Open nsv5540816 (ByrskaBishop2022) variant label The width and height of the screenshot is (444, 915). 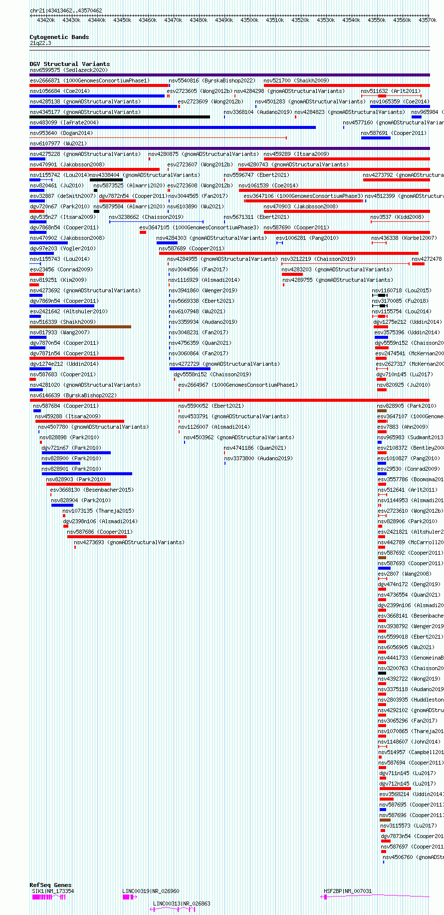click(212, 81)
